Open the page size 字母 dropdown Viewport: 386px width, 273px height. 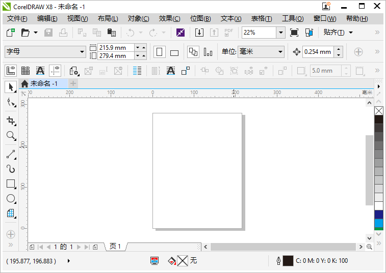click(83, 52)
